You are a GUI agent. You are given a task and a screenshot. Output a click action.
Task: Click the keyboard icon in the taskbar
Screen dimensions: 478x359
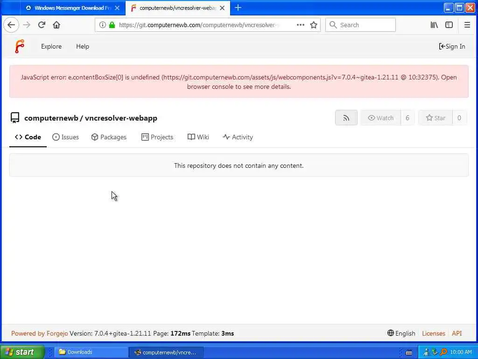[409, 352]
